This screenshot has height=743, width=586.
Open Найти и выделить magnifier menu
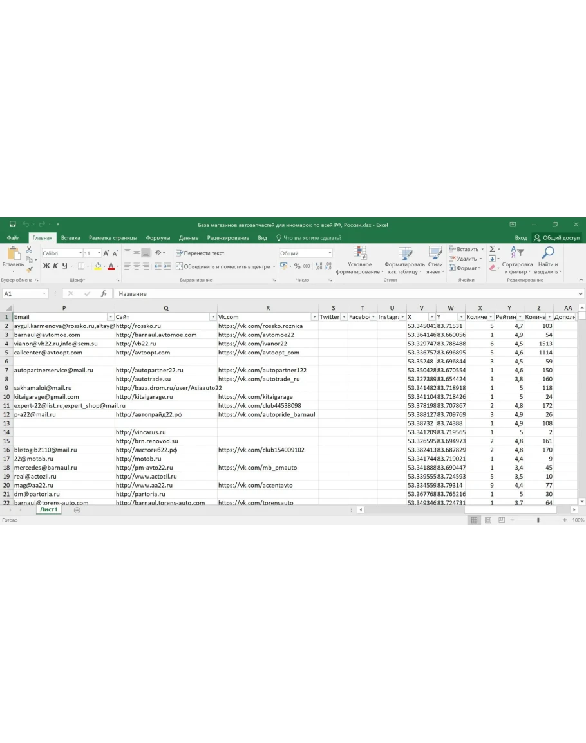pos(548,260)
